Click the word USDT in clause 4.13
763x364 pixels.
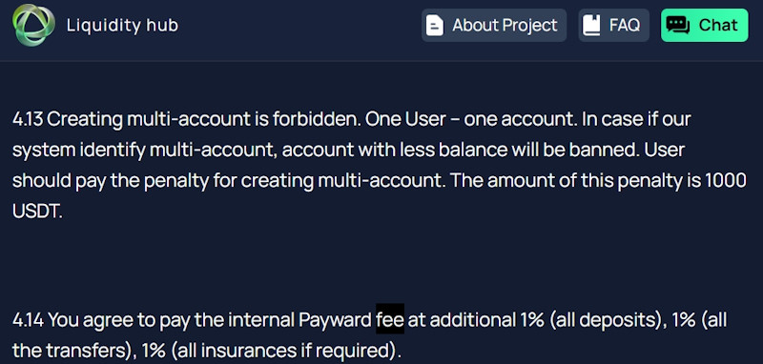point(37,212)
